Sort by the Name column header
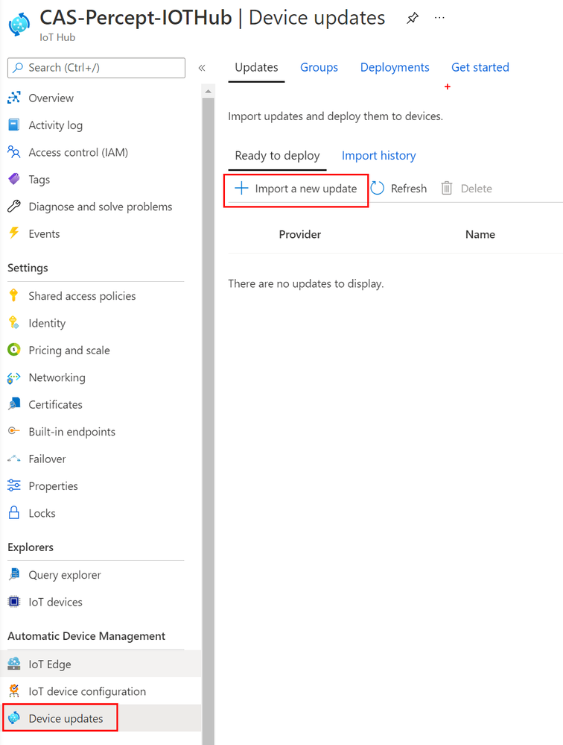The width and height of the screenshot is (563, 745). click(x=480, y=234)
